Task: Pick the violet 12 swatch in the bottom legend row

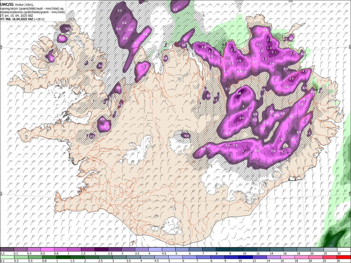Action: (259, 257)
